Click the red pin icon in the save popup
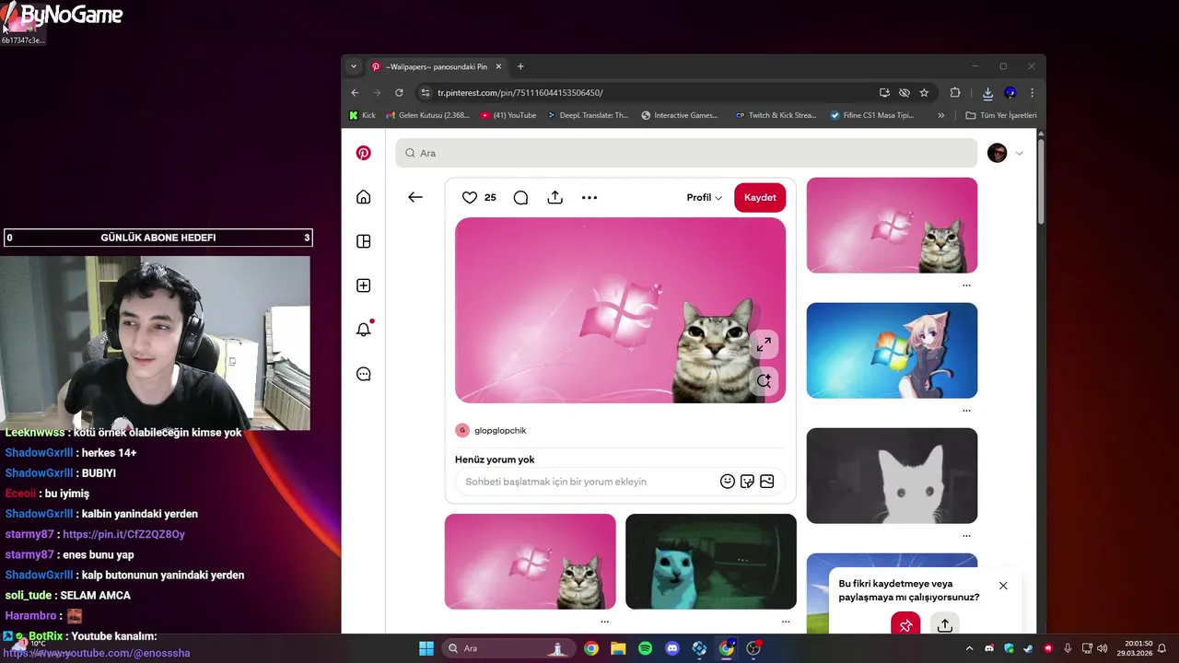Screen dimensions: 1179x663 pos(905,626)
